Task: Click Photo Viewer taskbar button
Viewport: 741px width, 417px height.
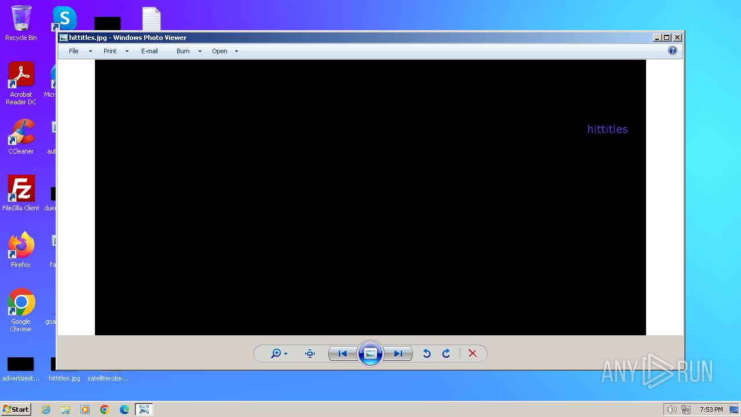Action: point(144,409)
